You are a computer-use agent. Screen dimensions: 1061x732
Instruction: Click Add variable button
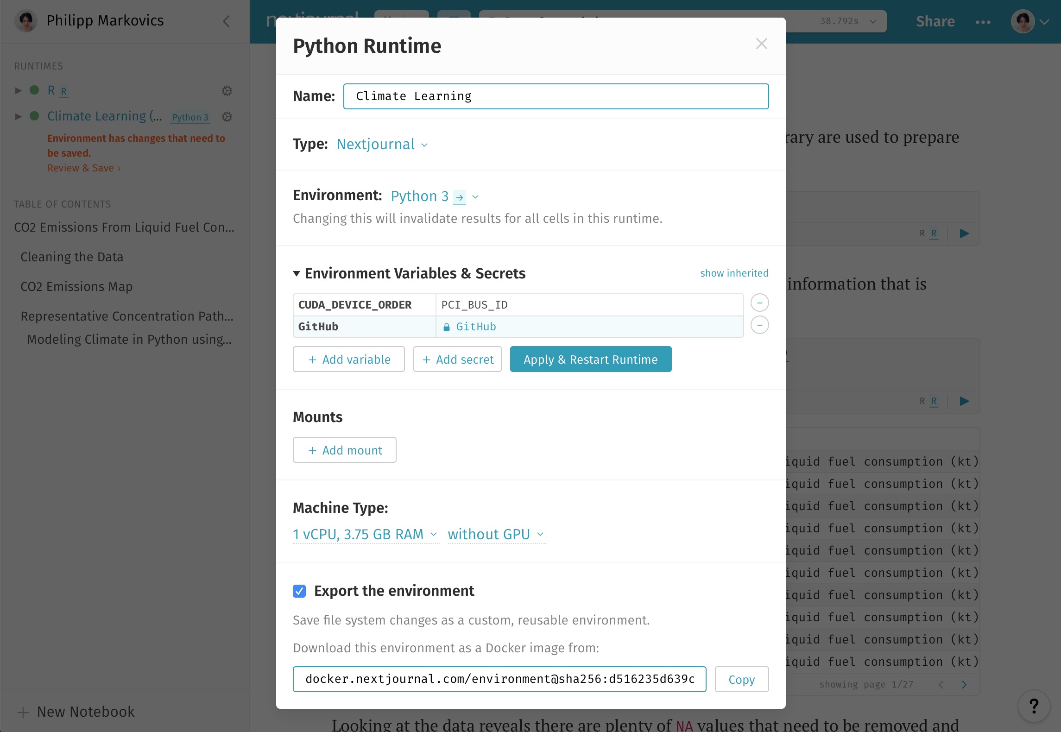[349, 360]
